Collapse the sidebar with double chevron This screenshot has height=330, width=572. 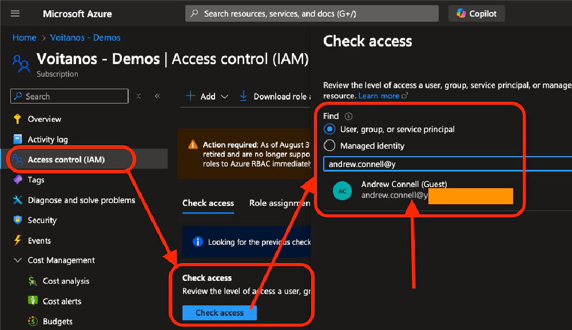[158, 96]
